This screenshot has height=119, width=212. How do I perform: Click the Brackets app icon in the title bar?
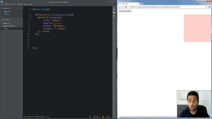[x=2, y=2]
